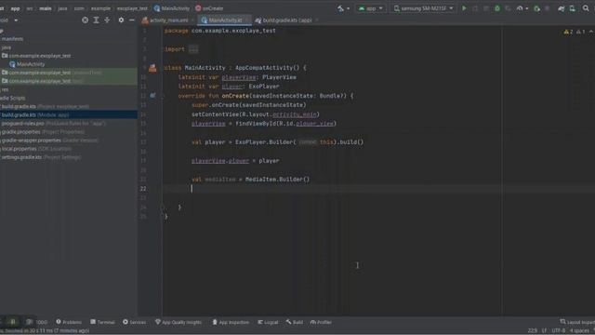Viewport: 595px width, 335px height.
Task: Open App Quality Insights tool window
Action: tap(178, 322)
